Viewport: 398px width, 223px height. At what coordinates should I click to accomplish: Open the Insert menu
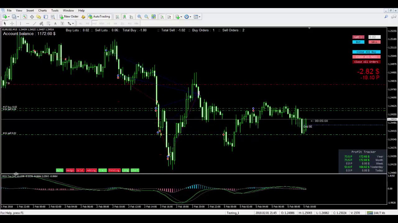click(x=30, y=11)
